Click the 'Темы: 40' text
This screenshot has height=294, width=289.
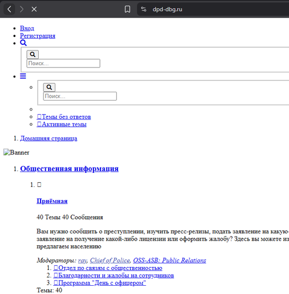(49, 290)
